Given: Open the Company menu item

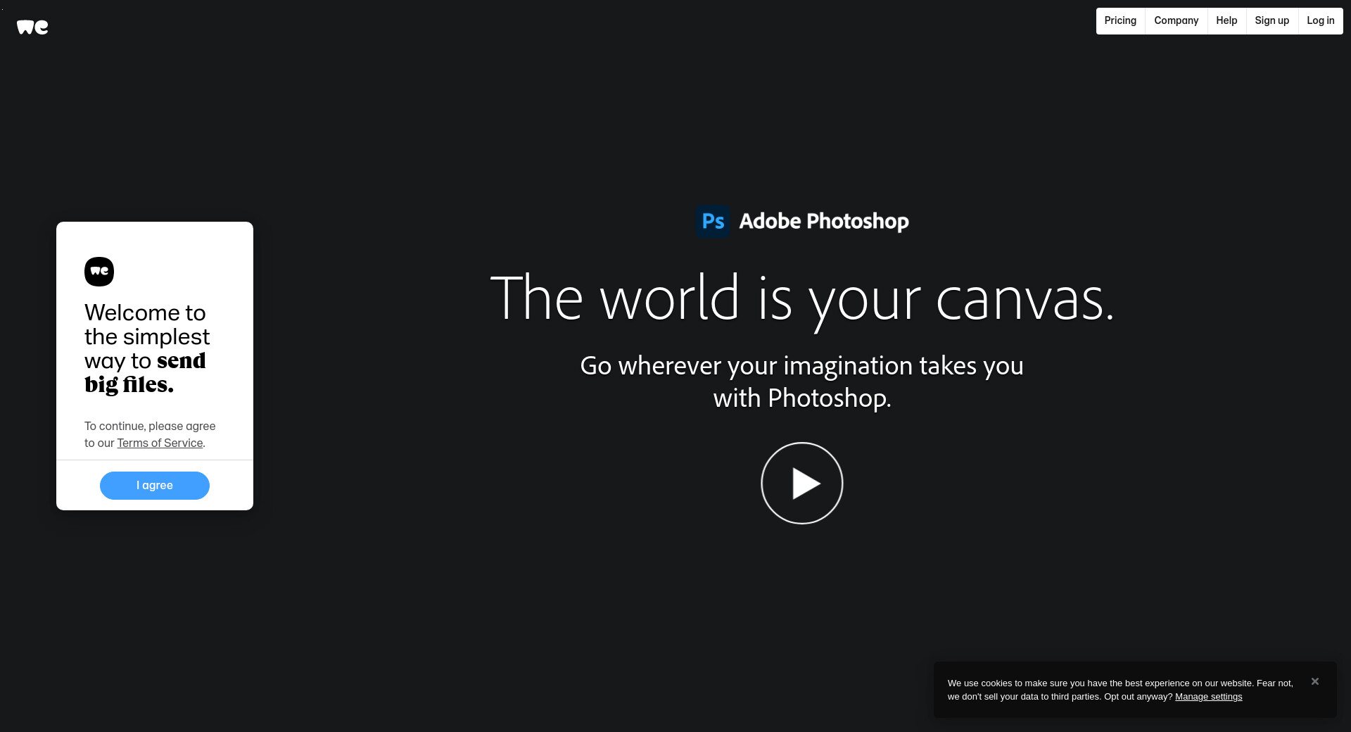Looking at the screenshot, I should (1176, 21).
